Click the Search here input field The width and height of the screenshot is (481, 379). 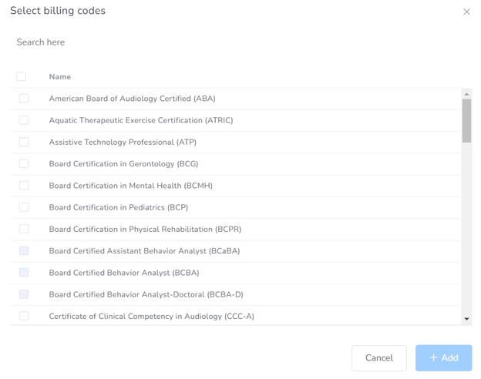pos(231,42)
